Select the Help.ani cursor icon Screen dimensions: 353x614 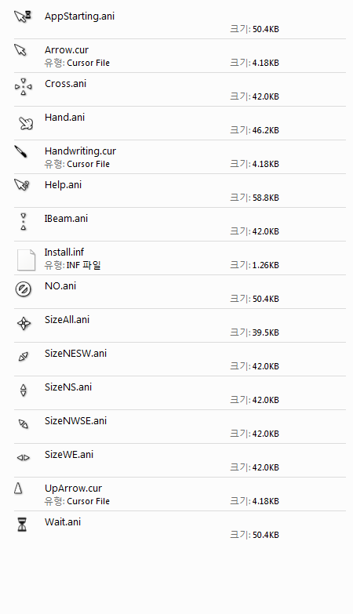22,184
